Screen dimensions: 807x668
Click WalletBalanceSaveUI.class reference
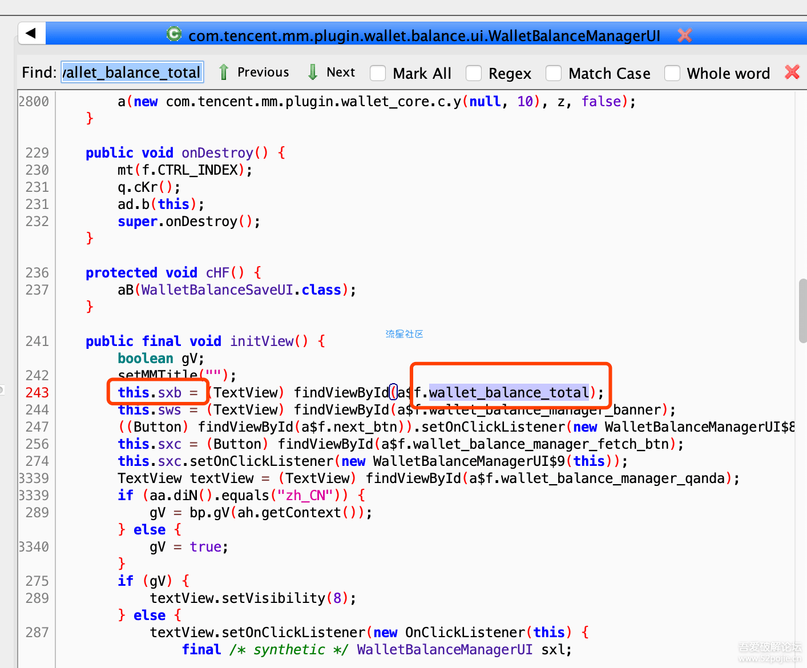(241, 290)
